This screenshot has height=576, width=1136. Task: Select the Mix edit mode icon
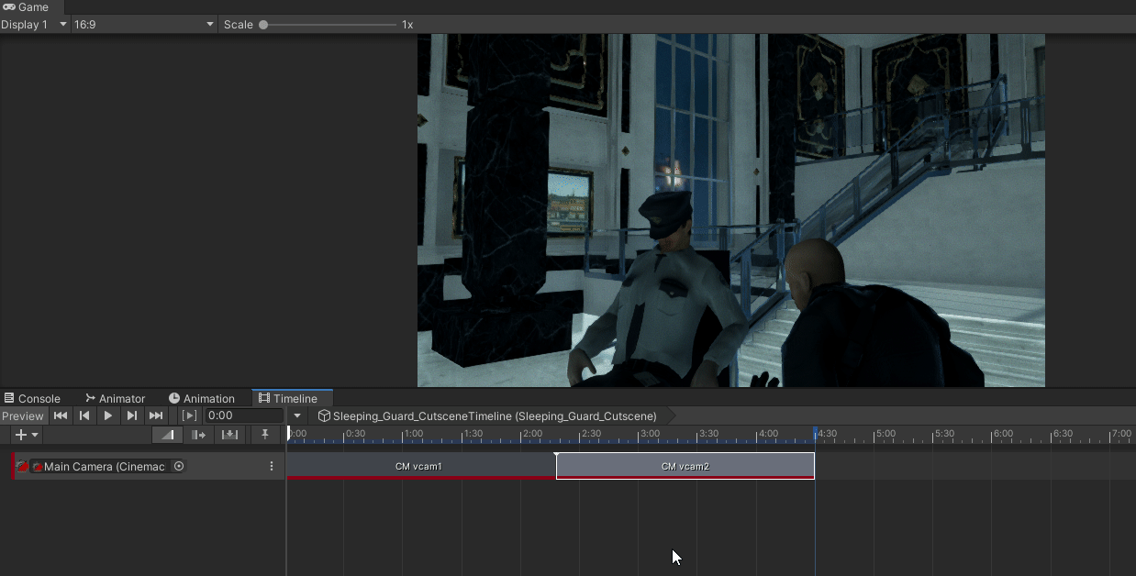tap(167, 435)
